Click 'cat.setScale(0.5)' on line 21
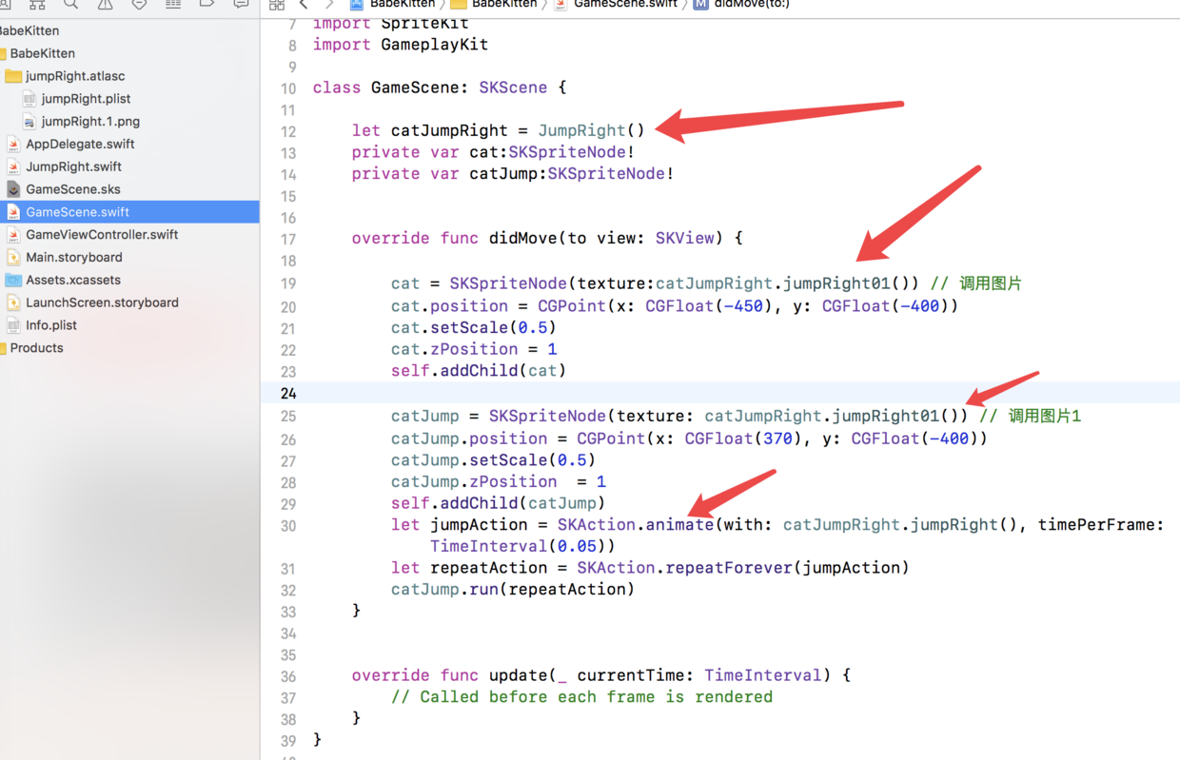The width and height of the screenshot is (1180, 760). pos(474,327)
